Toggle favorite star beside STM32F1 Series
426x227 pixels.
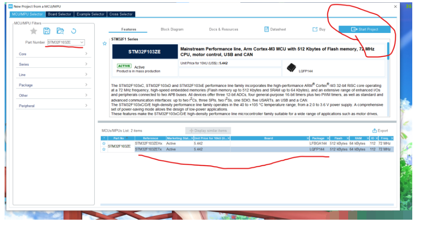pyautogui.click(x=104, y=43)
